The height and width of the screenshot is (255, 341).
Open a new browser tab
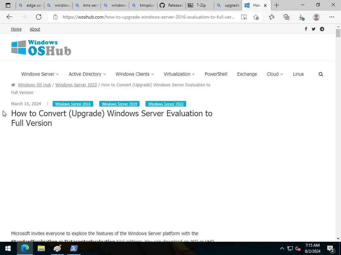pyautogui.click(x=276, y=5)
